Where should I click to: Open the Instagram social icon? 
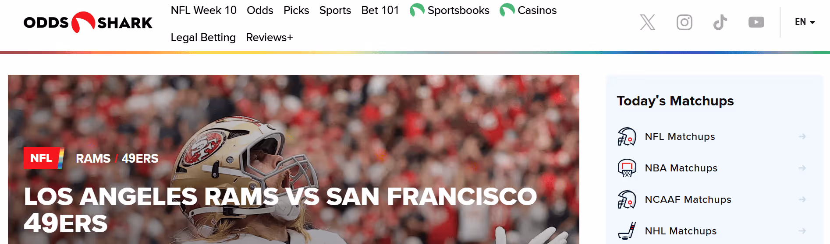coord(684,22)
